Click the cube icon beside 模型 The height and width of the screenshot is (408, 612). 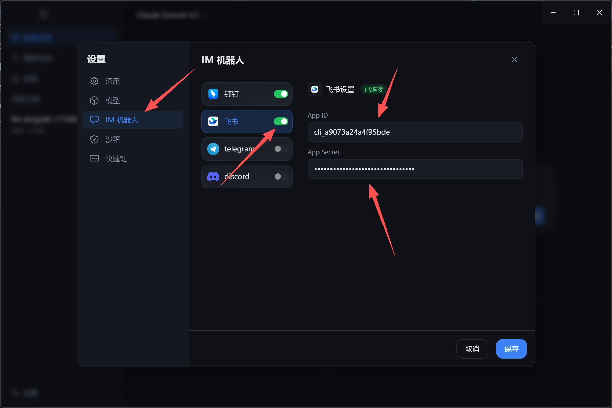pyautogui.click(x=94, y=100)
